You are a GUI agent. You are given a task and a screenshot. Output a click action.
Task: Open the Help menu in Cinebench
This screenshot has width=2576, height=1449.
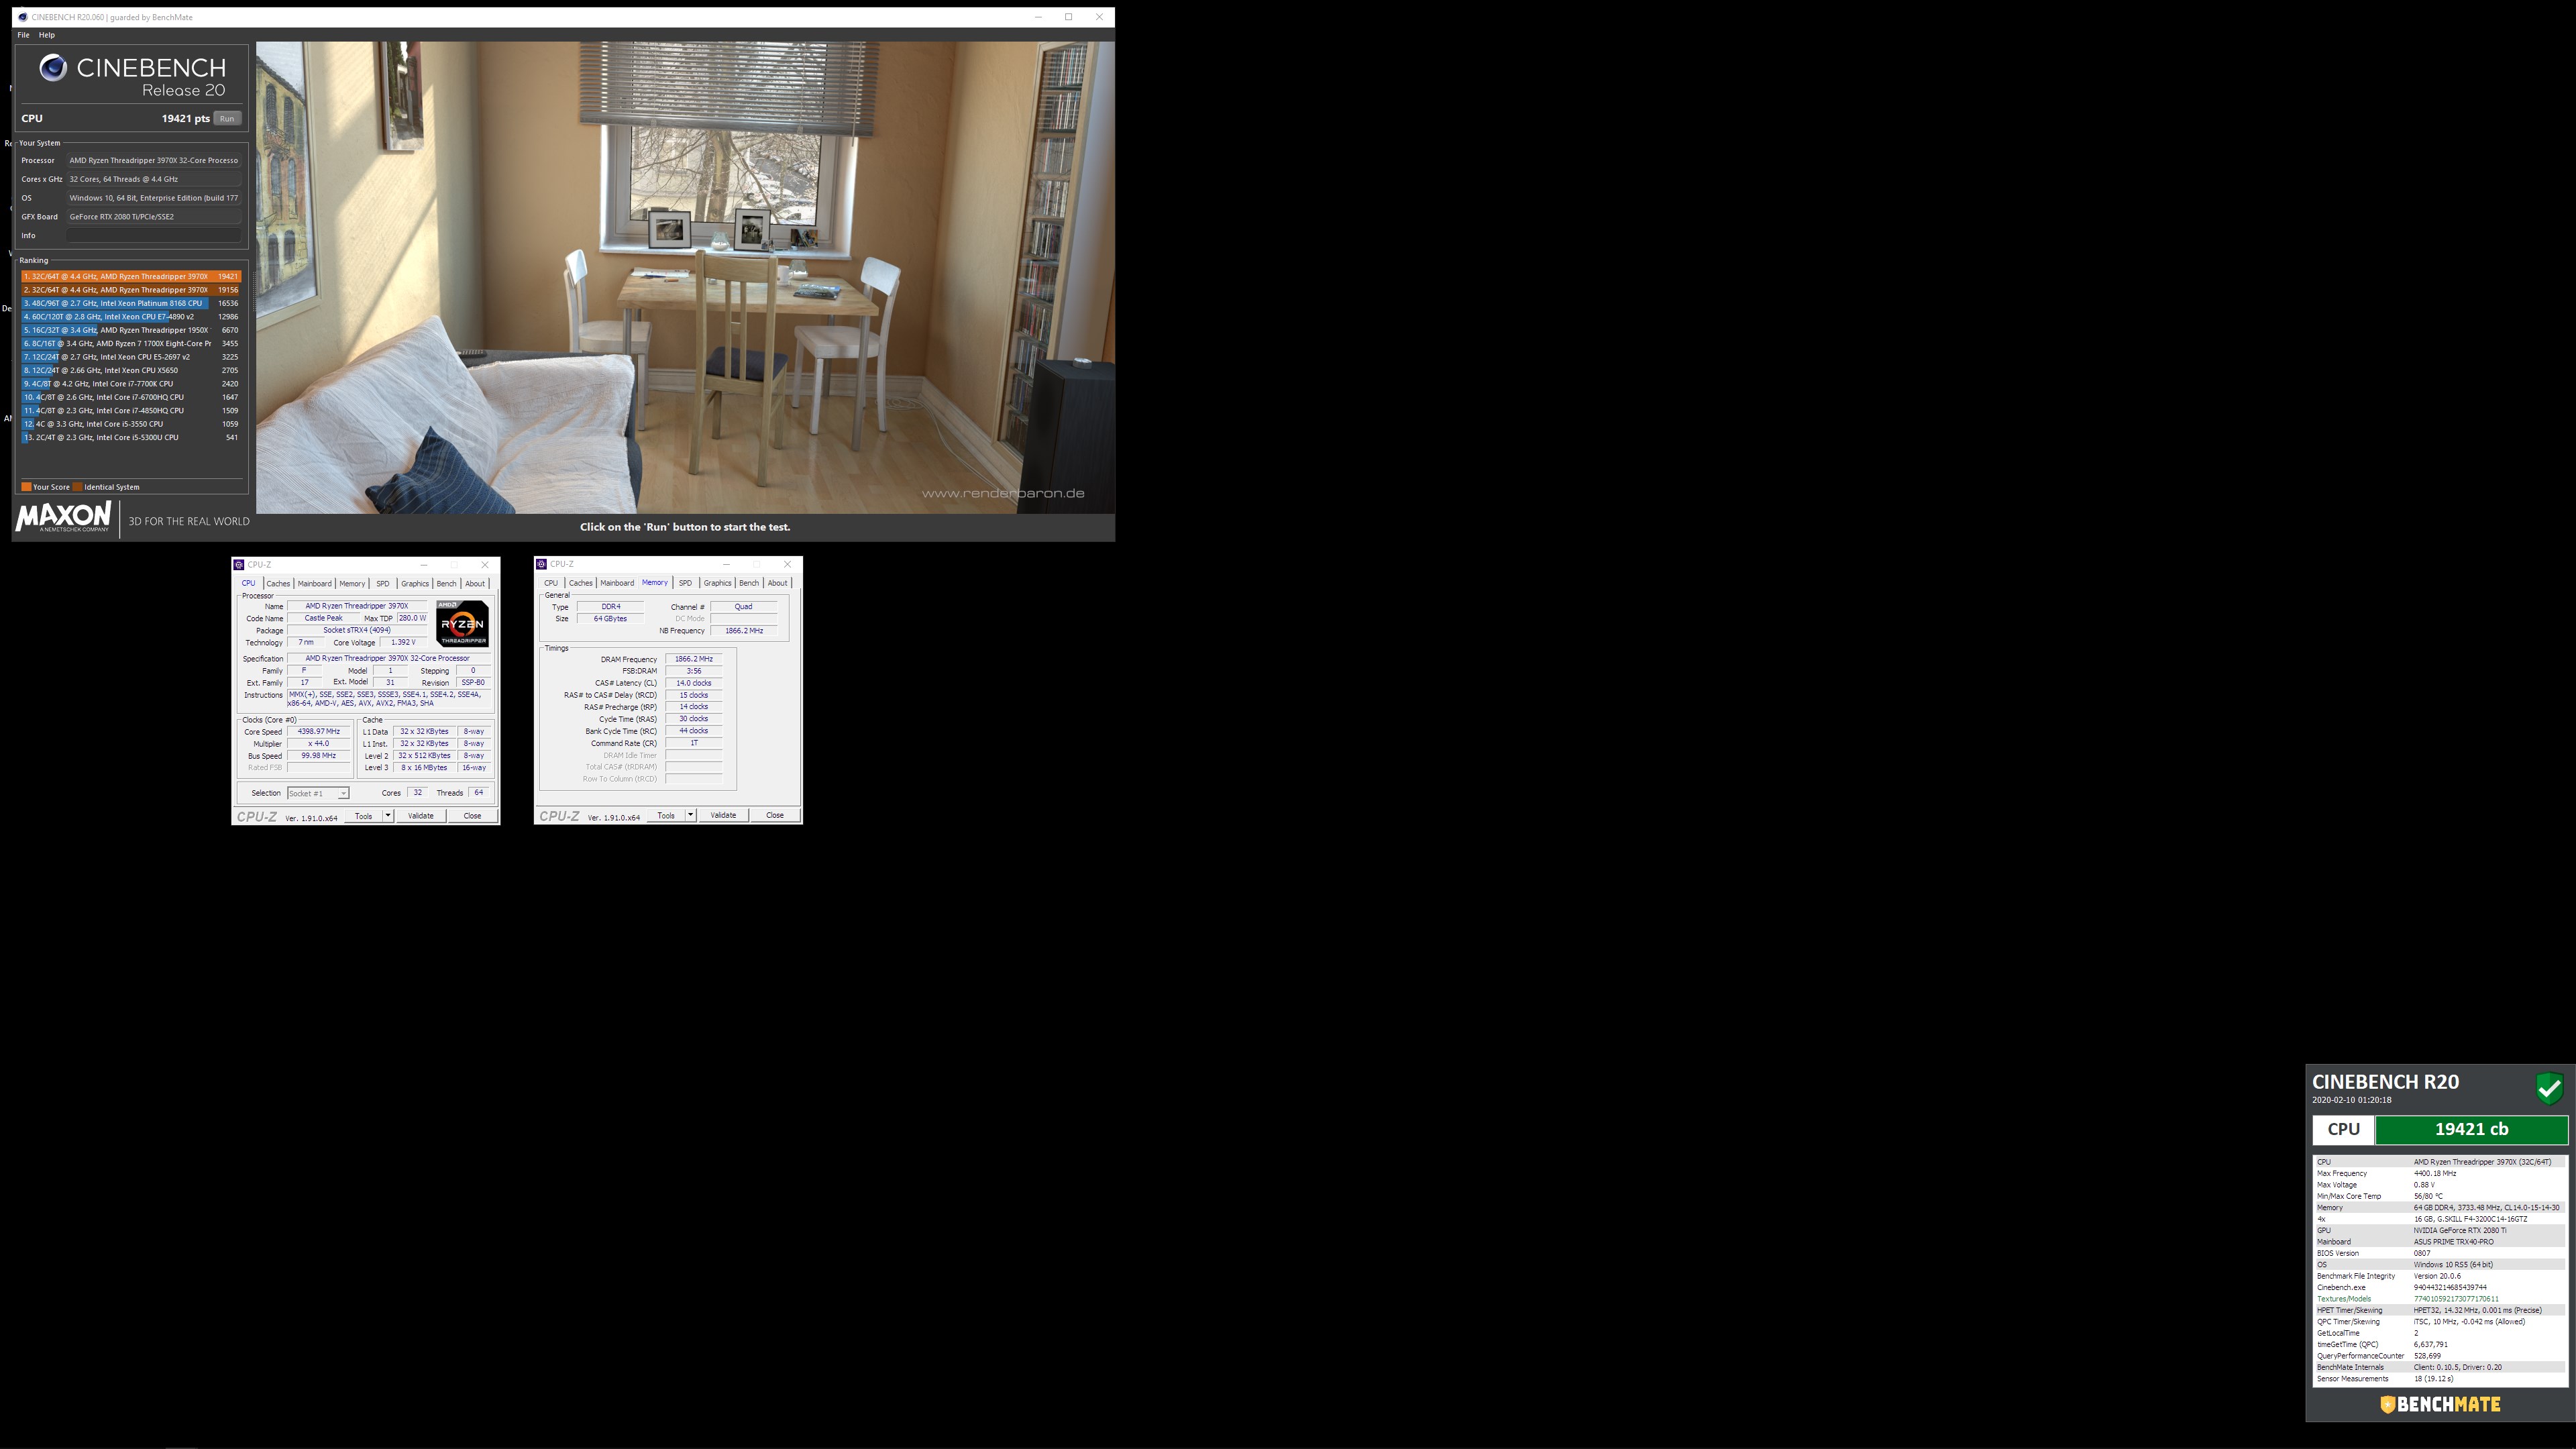tap(46, 35)
